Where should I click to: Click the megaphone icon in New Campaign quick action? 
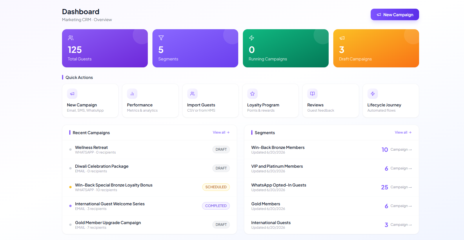72,94
